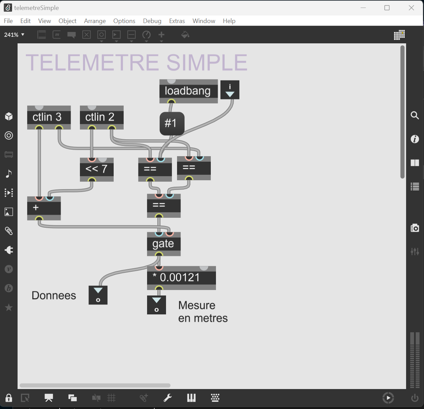424x409 pixels.
Task: Select the gate object
Action: pyautogui.click(x=164, y=244)
